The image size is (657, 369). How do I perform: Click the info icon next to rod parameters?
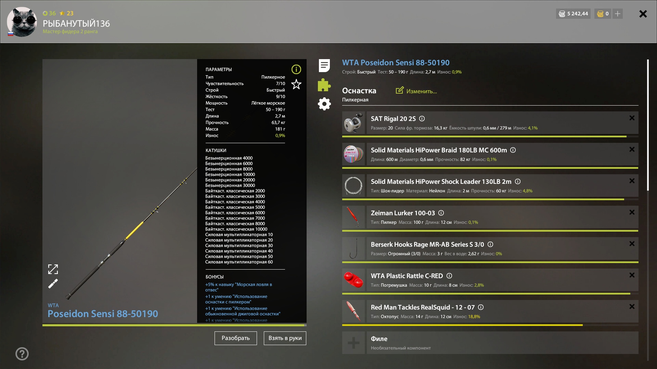click(x=296, y=69)
